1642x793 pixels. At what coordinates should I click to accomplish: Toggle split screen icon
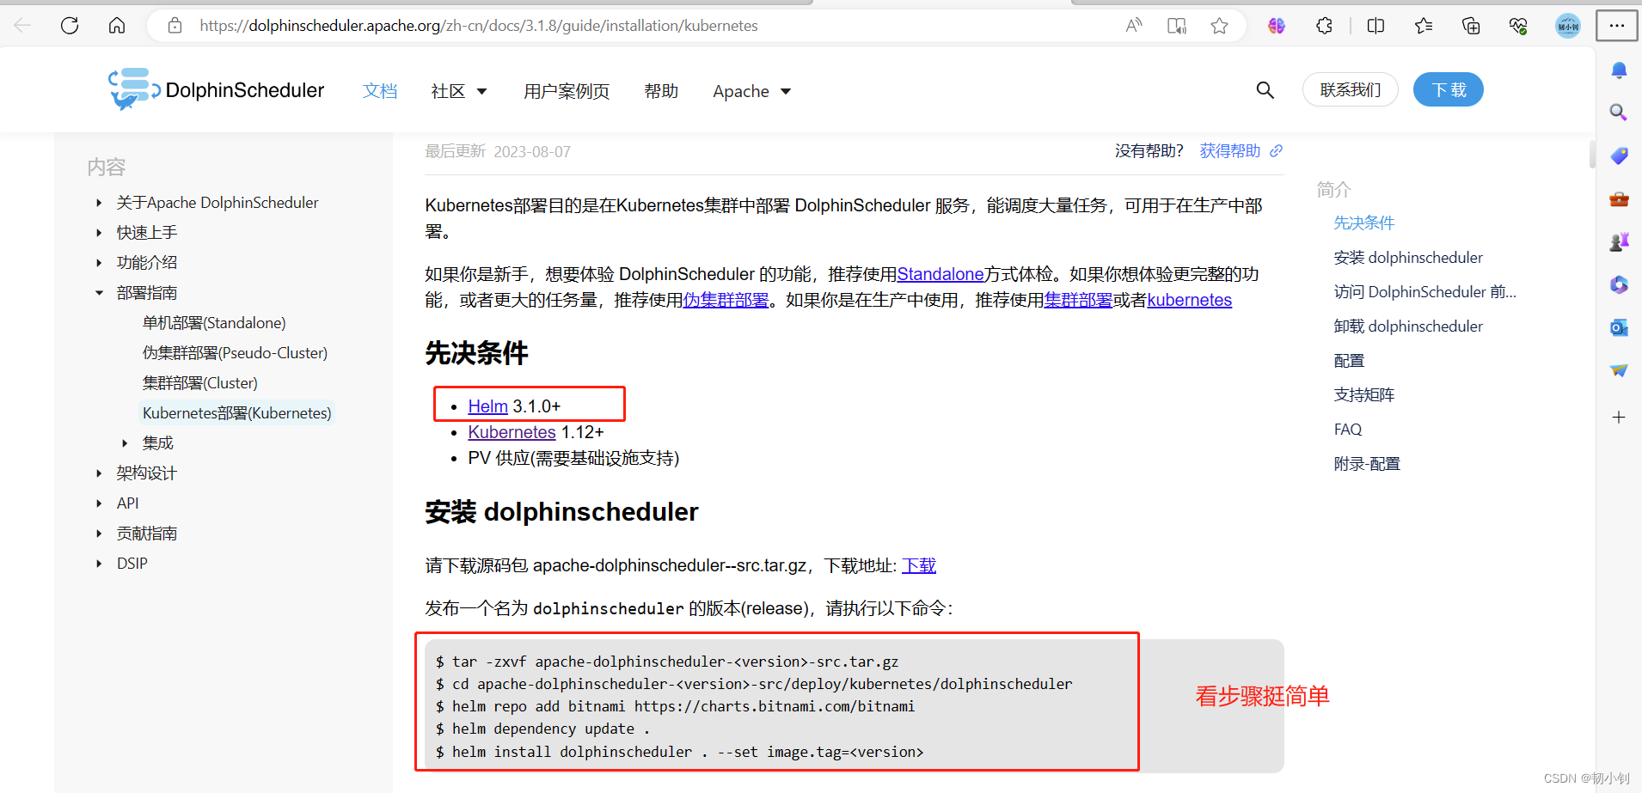[1375, 26]
